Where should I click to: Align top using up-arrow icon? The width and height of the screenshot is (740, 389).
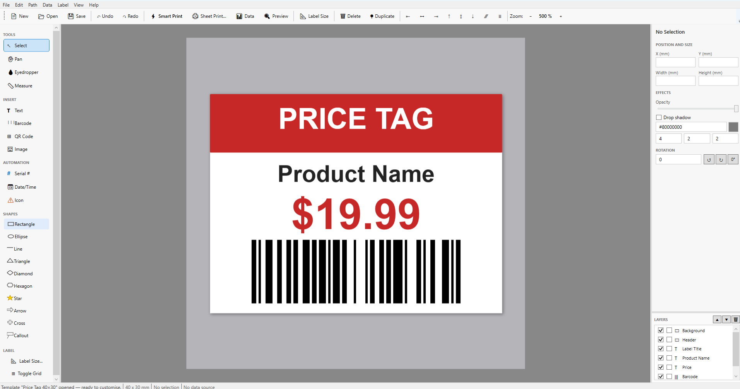[x=449, y=16]
